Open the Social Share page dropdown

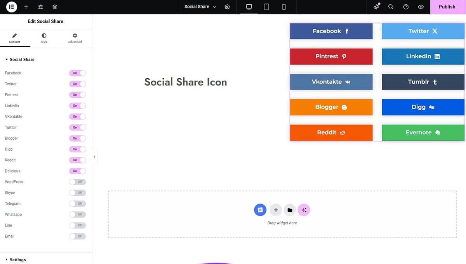point(200,7)
